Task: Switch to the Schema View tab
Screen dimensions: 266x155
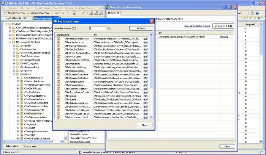Action: coord(30,146)
